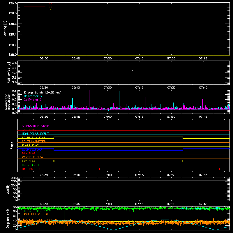Image resolution: width=233 pixels, height=233 pixels.
Task: Click the MAX_DET_VS_TOT legend label
Action: pyautogui.click(x=36, y=214)
